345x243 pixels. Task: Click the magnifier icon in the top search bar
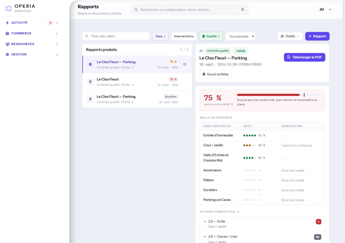[x=136, y=10]
